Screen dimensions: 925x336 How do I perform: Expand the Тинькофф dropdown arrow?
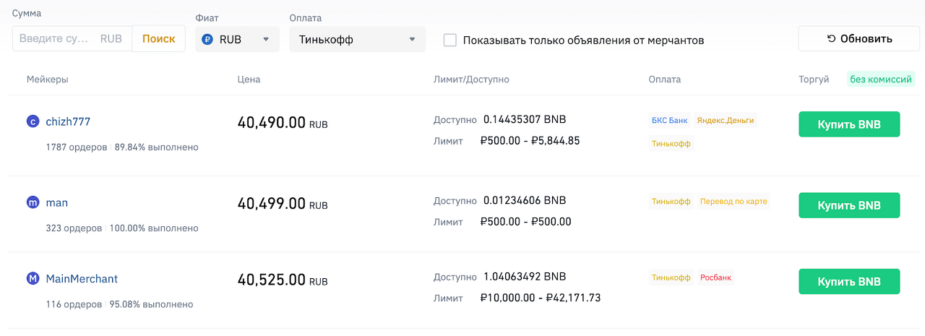412,40
